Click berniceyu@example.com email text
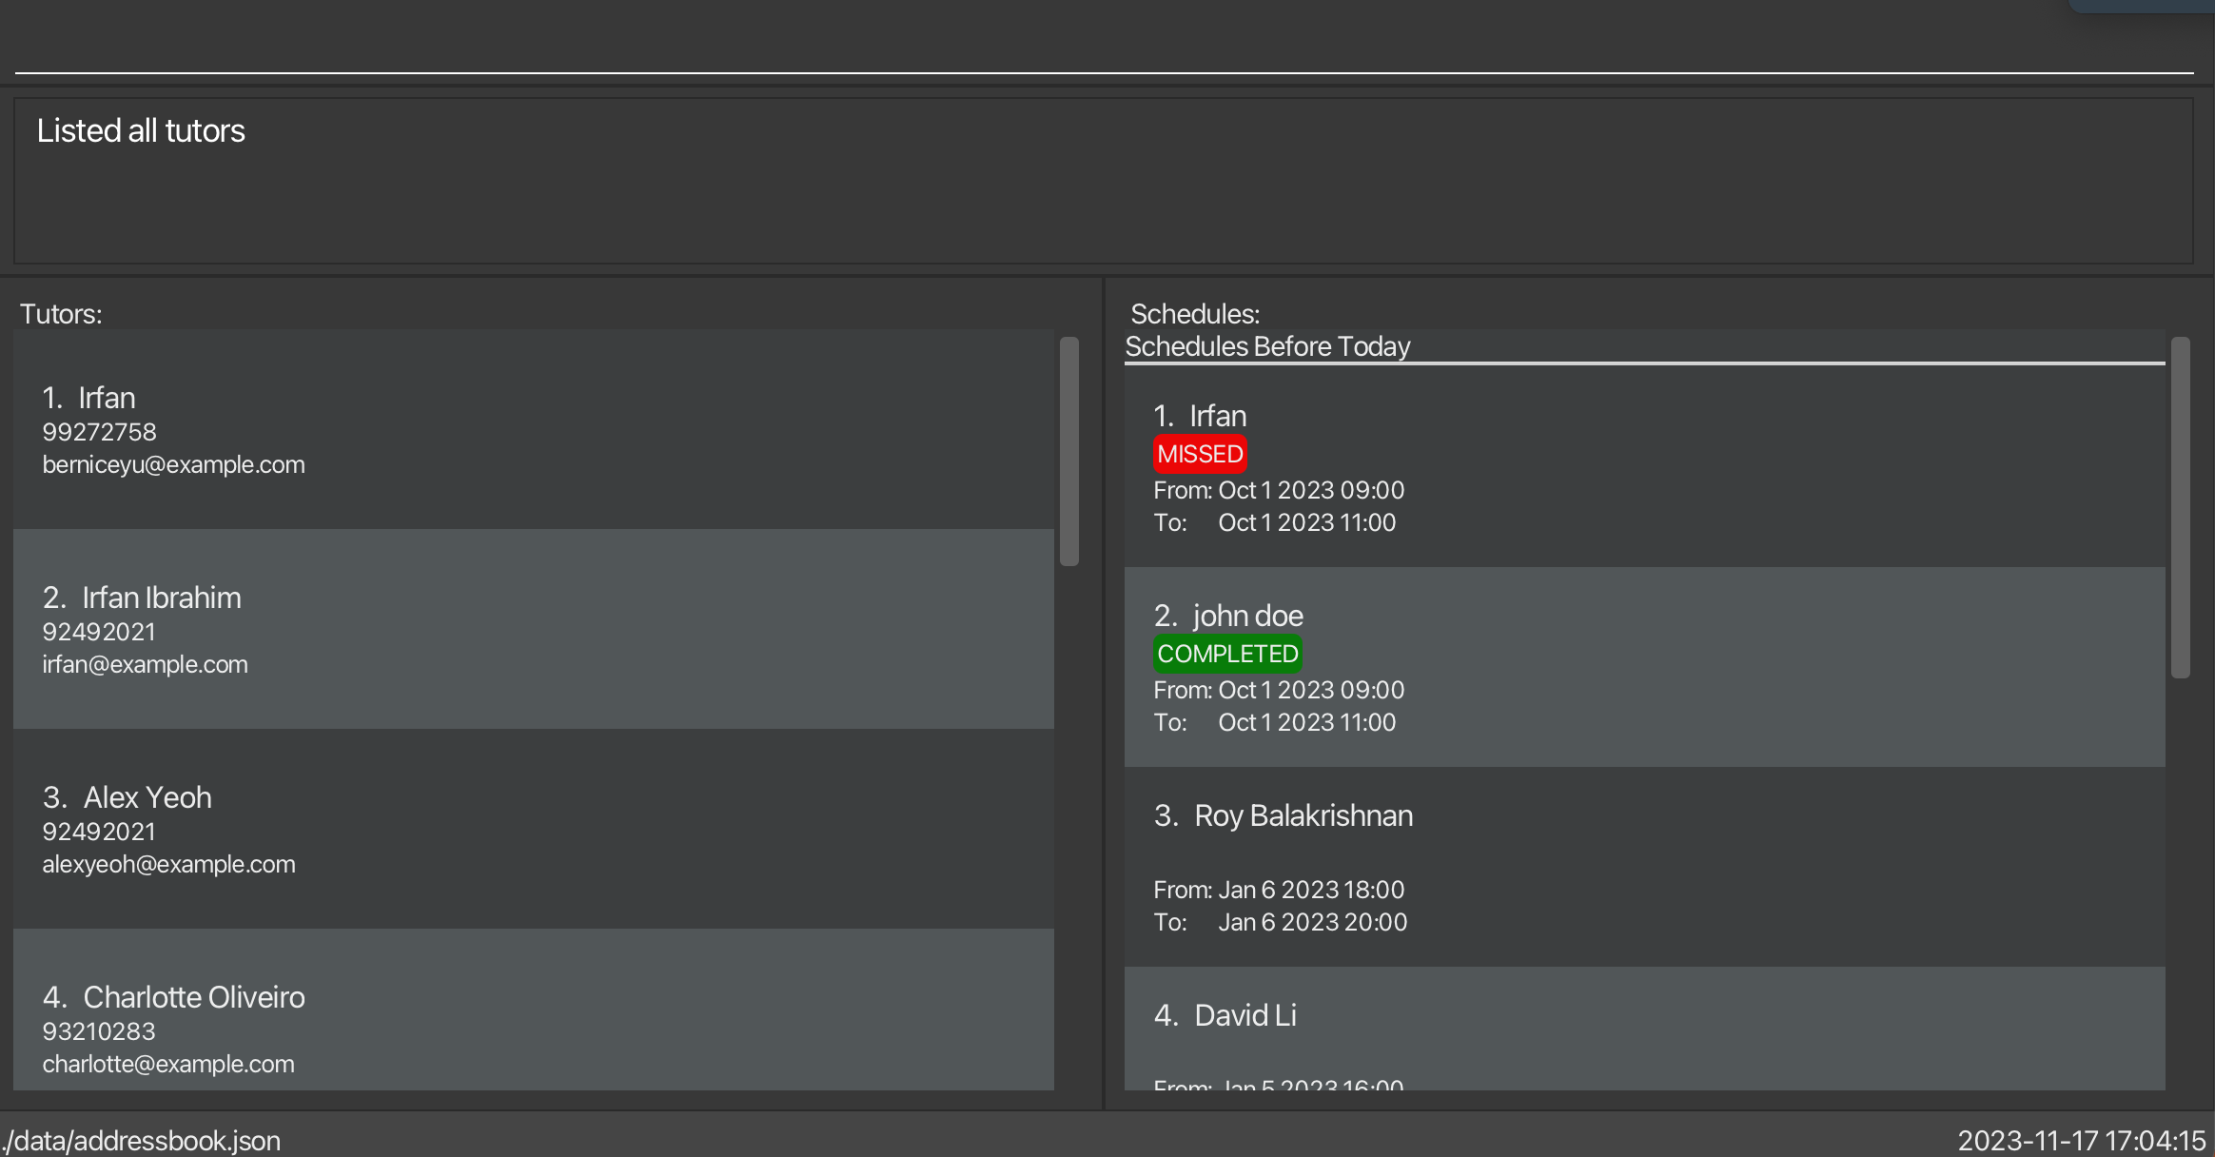The image size is (2215, 1157). (x=173, y=464)
